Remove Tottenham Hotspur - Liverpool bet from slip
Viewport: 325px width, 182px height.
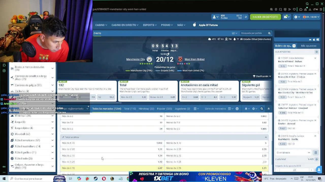click(315, 105)
